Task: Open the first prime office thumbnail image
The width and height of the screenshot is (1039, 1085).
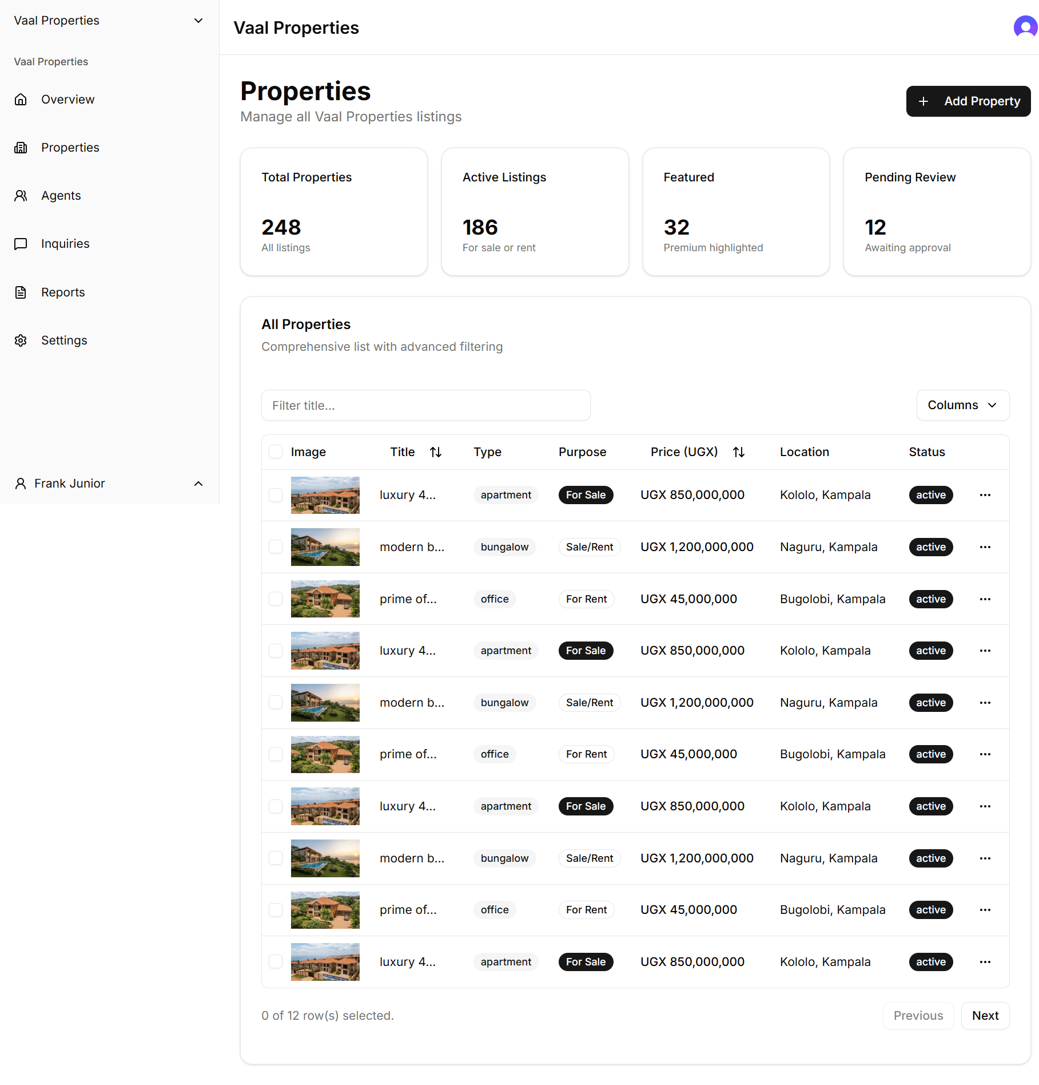Action: point(325,599)
